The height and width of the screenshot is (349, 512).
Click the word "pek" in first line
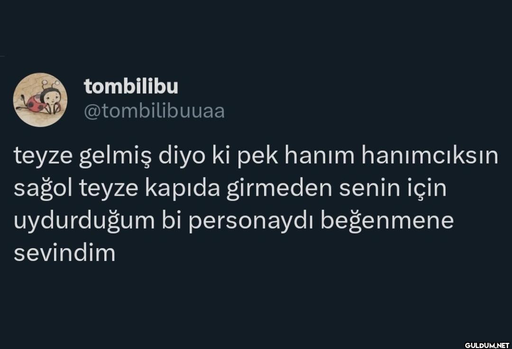[x=258, y=157]
